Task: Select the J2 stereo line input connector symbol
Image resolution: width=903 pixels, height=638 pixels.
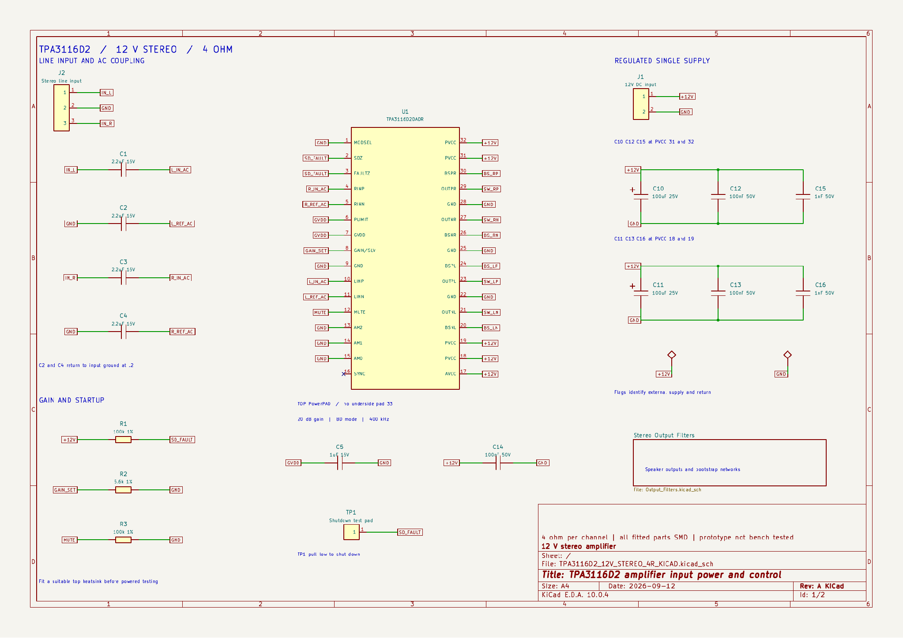Action: pos(61,108)
